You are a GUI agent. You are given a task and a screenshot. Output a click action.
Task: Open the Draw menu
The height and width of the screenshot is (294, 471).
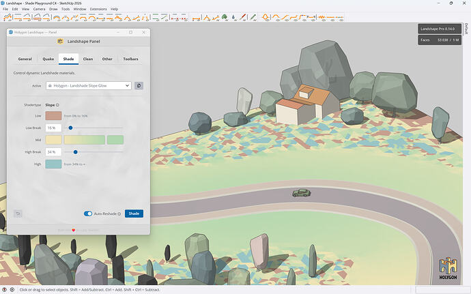53,9
